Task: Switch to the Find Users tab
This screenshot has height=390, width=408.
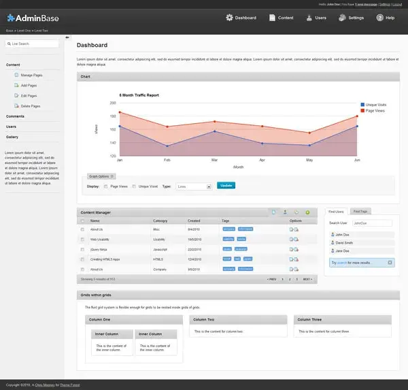Action: pos(336,212)
